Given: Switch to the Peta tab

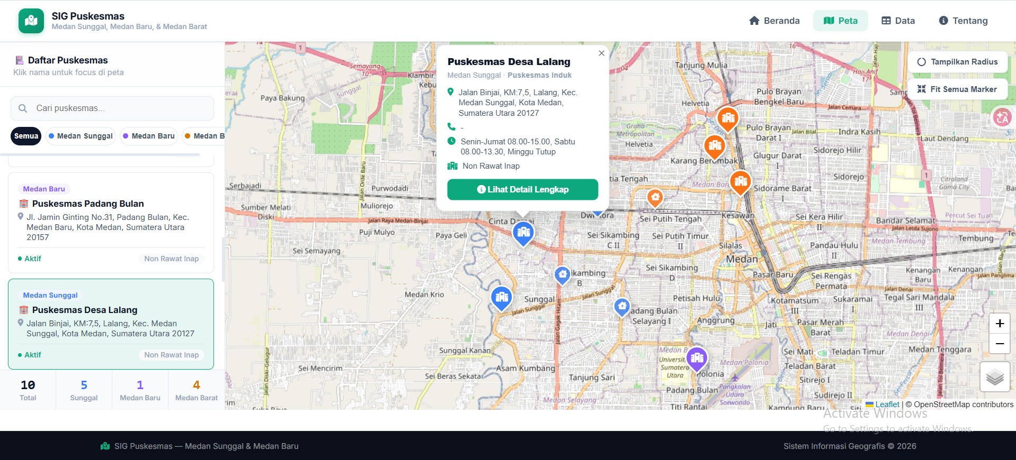Looking at the screenshot, I should click(x=841, y=21).
